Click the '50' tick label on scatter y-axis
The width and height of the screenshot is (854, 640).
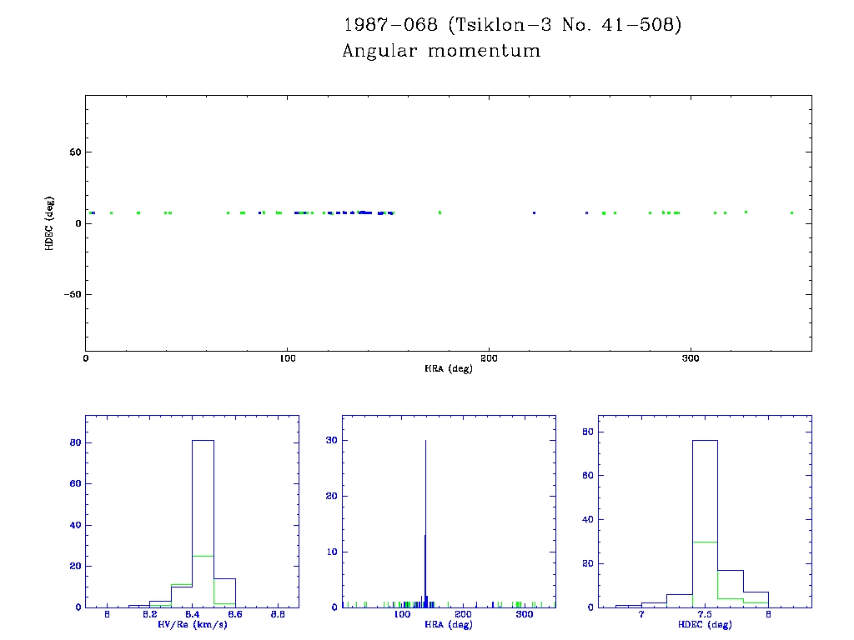pyautogui.click(x=73, y=152)
